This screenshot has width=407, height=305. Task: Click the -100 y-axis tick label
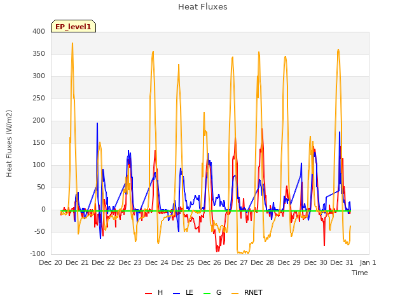click(x=38, y=254)
